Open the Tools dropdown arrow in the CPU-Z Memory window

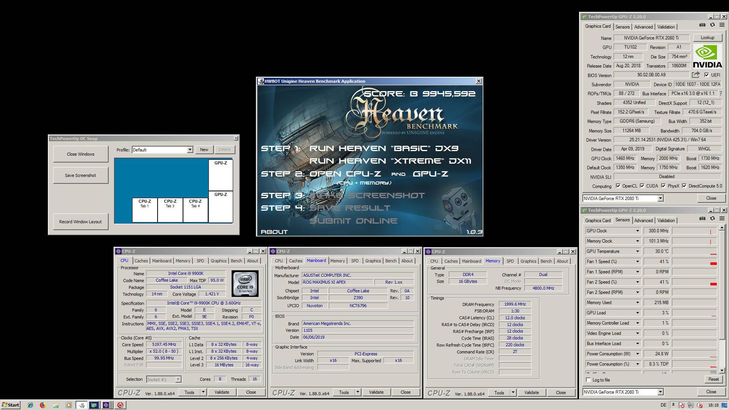tap(513, 393)
